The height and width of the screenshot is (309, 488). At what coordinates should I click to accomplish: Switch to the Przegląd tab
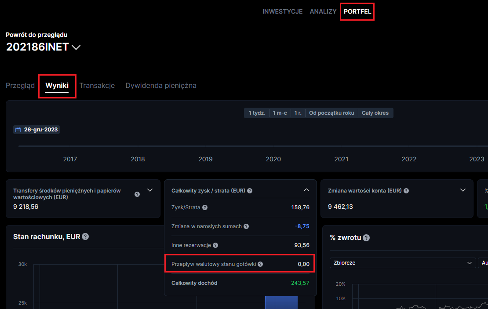[20, 86]
